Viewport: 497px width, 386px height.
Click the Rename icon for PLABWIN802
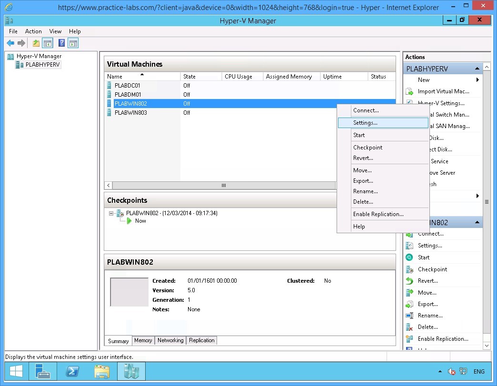click(410, 315)
